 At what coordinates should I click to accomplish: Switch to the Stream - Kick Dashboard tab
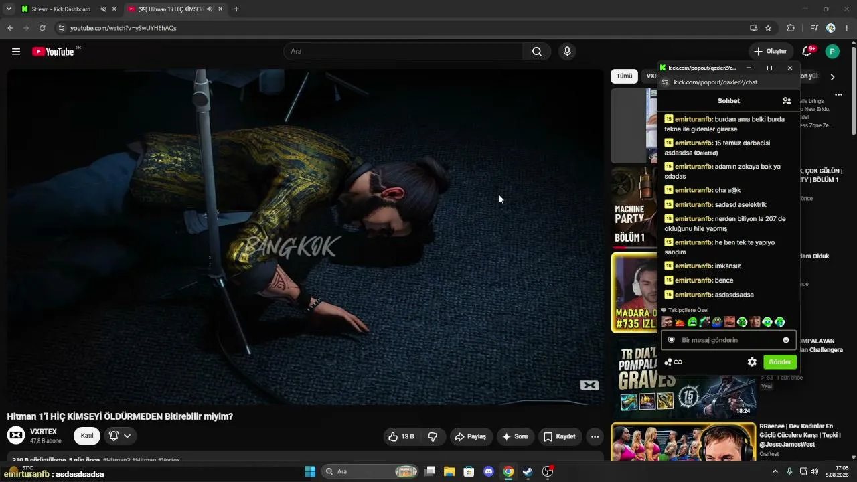click(61, 9)
